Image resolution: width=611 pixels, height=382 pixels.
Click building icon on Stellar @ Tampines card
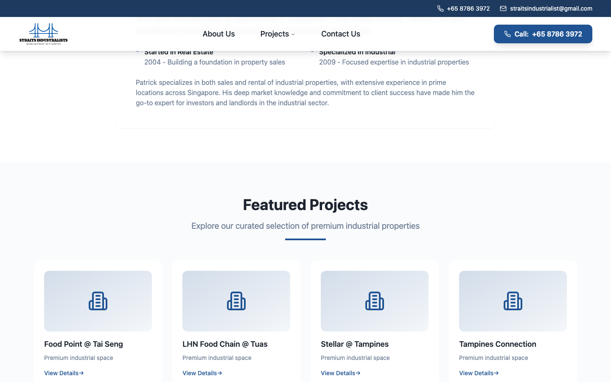coord(375,301)
